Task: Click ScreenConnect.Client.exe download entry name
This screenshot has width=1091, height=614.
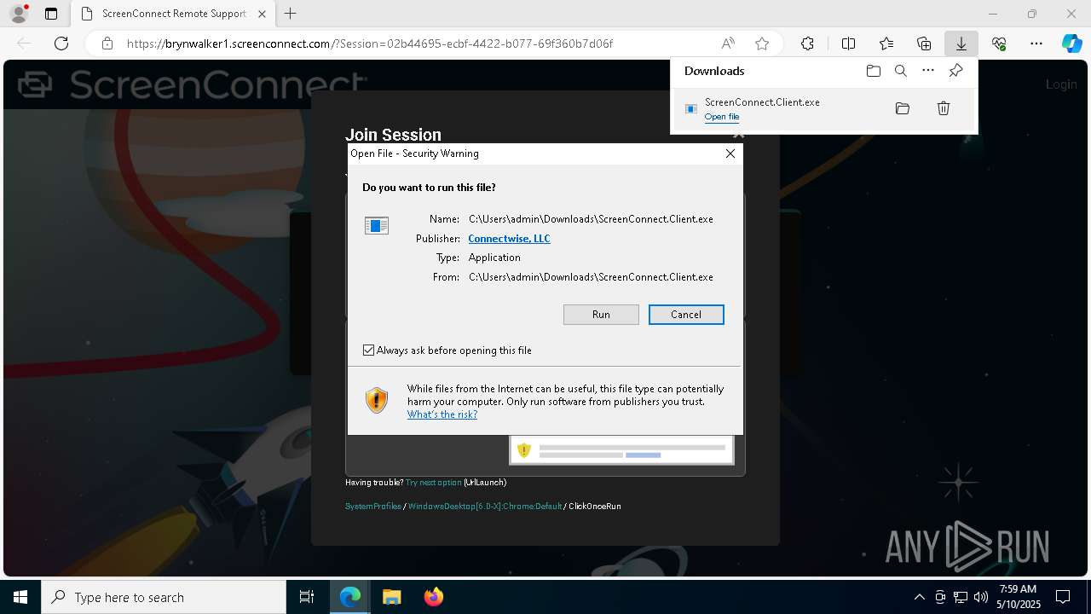Action: click(762, 101)
